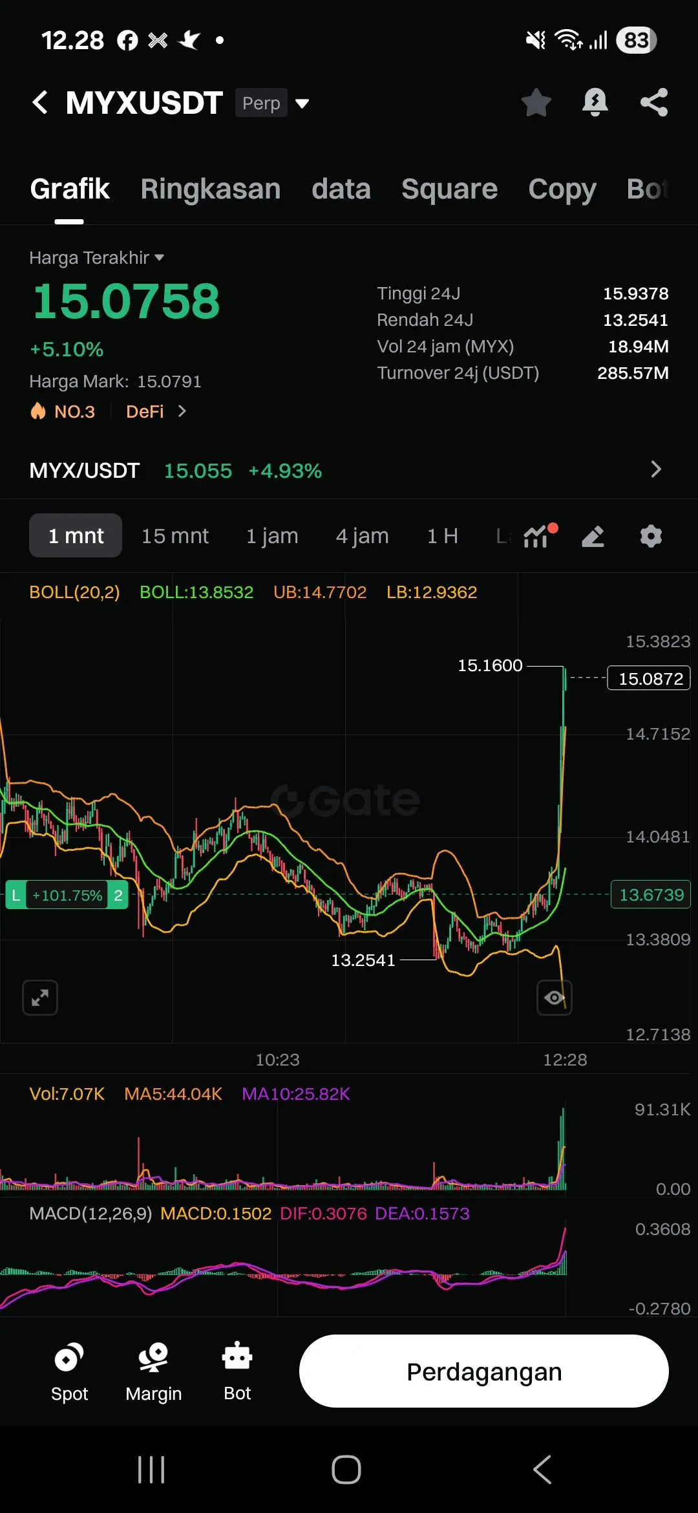Tap the Android home button
Viewport: 698px width, 1513px height.
[x=346, y=1470]
